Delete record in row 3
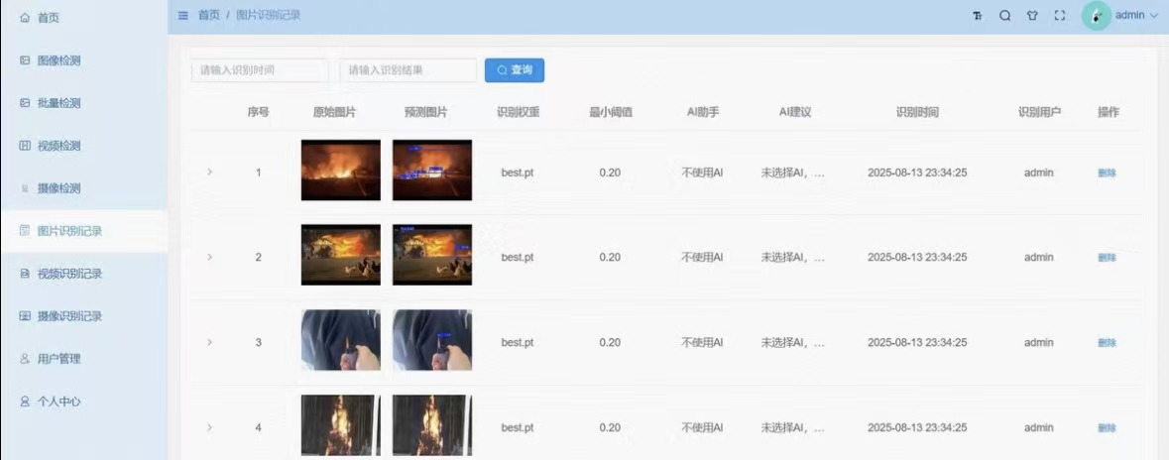The width and height of the screenshot is (1169, 460). pyautogui.click(x=1108, y=342)
